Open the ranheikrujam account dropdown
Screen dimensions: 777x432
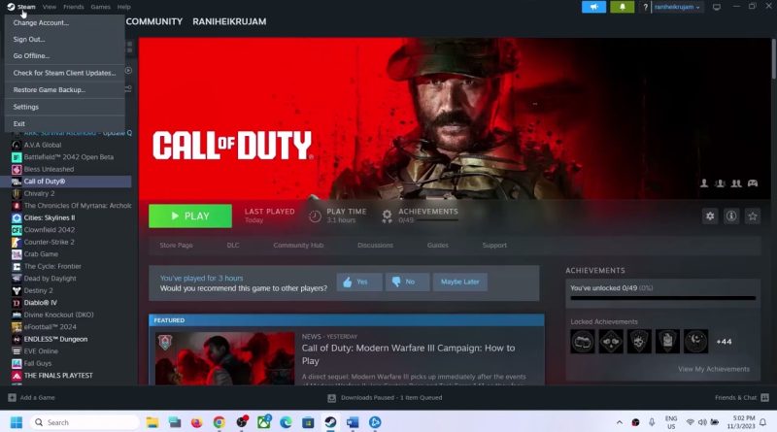tap(677, 7)
